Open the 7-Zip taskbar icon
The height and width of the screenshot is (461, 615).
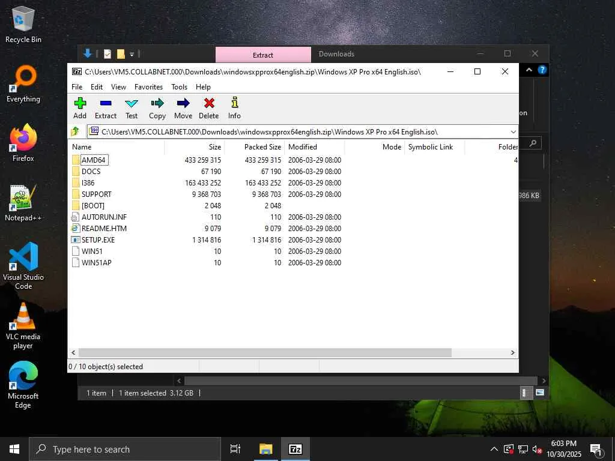[295, 449]
